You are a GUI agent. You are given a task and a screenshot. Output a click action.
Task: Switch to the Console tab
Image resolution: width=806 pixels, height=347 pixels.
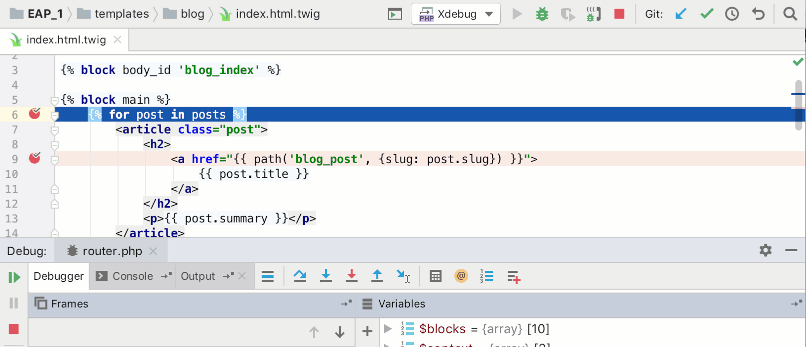[x=132, y=276]
